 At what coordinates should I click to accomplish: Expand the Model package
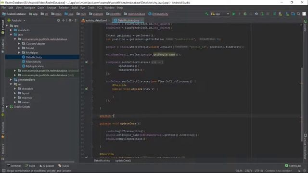[x=19, y=48]
